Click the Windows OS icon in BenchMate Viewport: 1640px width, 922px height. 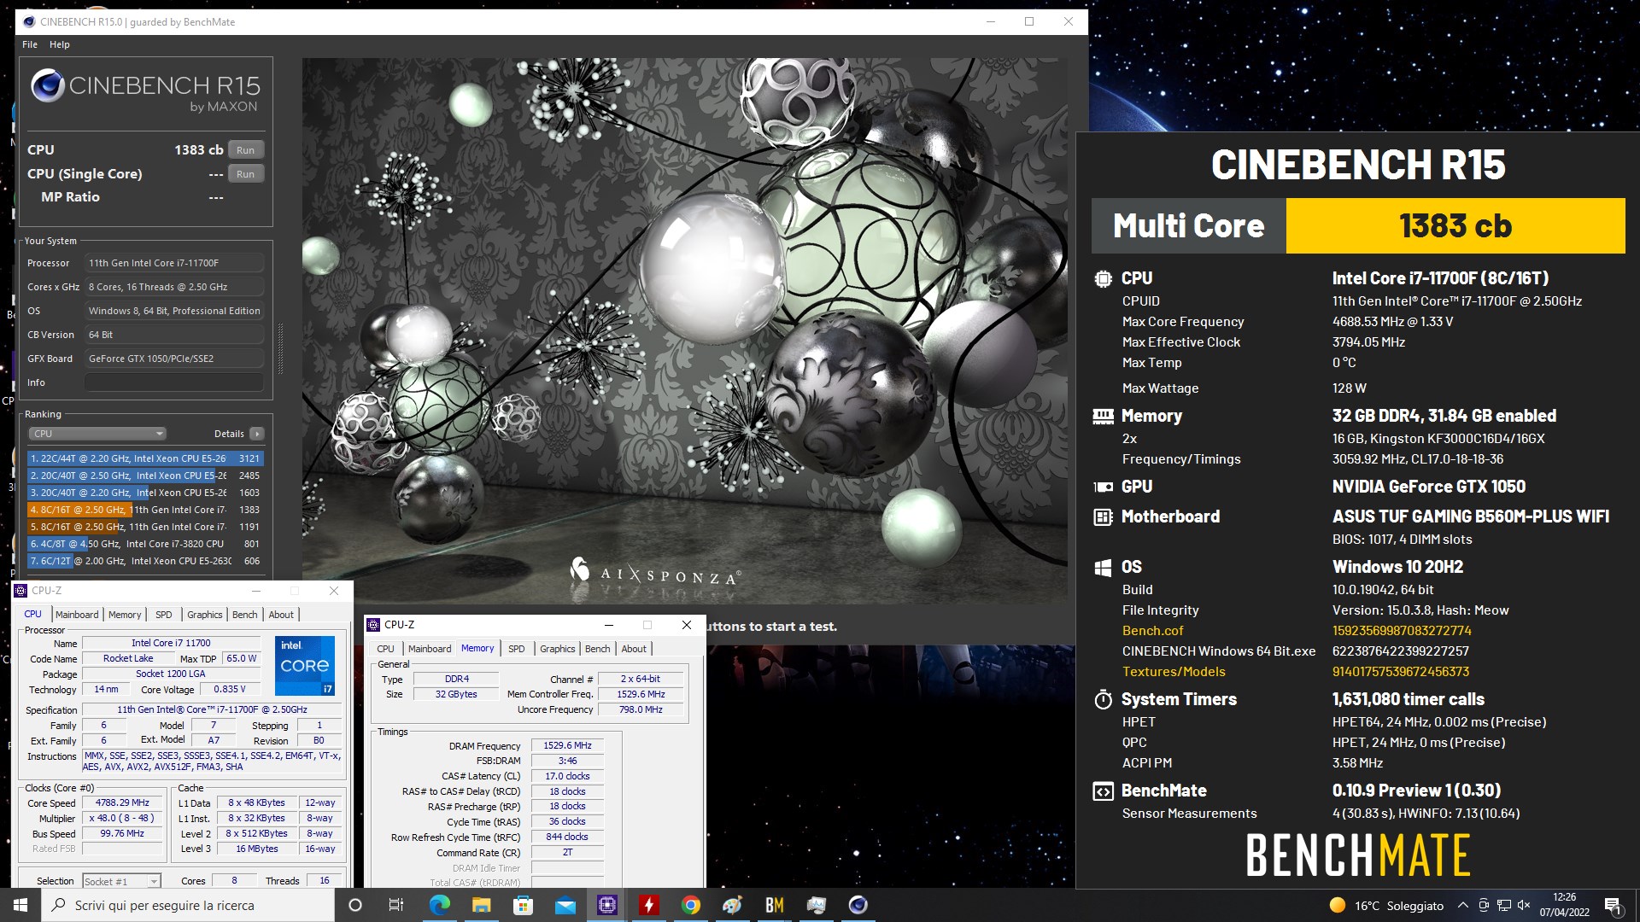click(x=1103, y=567)
